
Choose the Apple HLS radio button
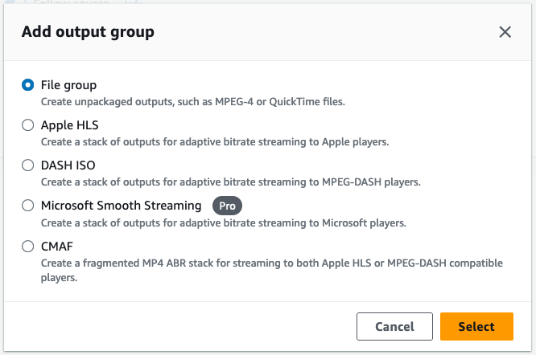pyautogui.click(x=28, y=125)
